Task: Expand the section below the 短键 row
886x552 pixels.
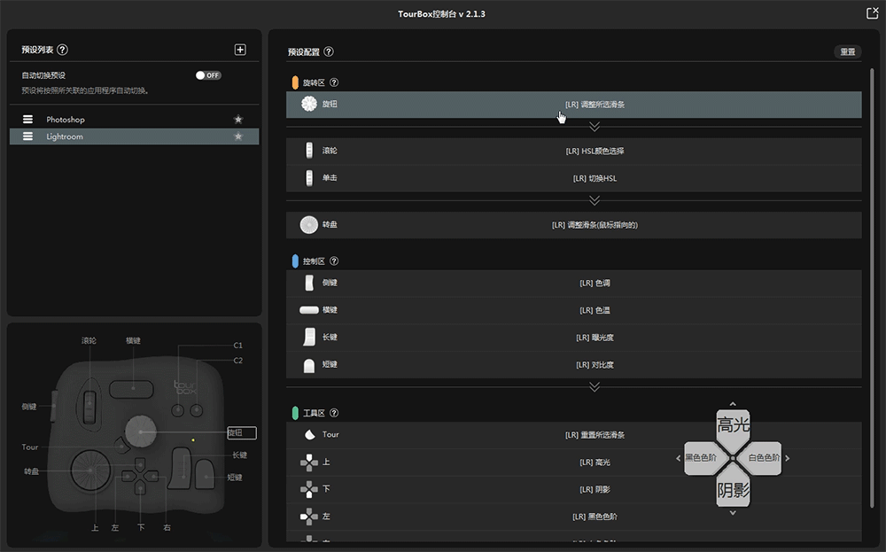Action: (595, 386)
